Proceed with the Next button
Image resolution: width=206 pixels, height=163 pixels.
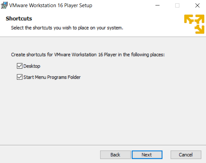coord(147,155)
